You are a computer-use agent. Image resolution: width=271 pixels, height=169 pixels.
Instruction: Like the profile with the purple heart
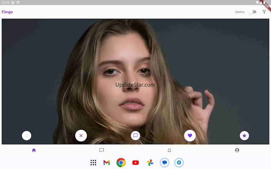pos(190,136)
